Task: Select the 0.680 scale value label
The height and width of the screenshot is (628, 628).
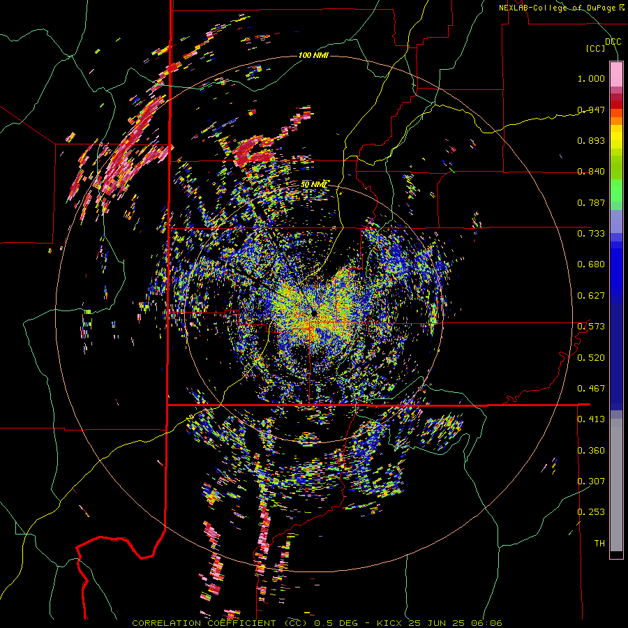Action: point(591,264)
